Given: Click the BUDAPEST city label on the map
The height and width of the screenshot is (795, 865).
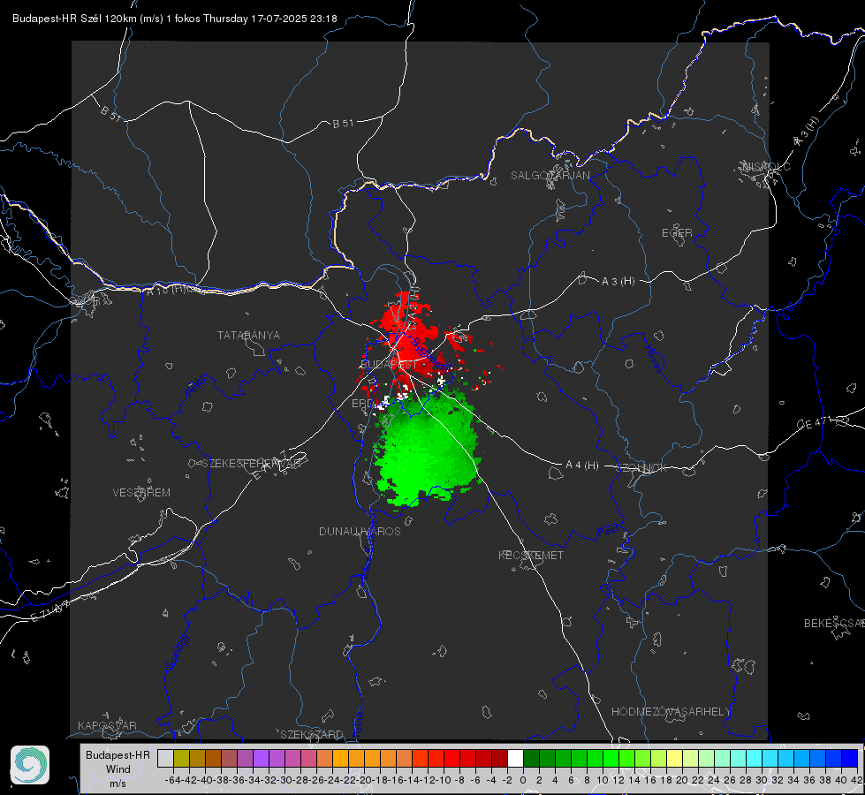Looking at the screenshot, I should coord(389,365).
